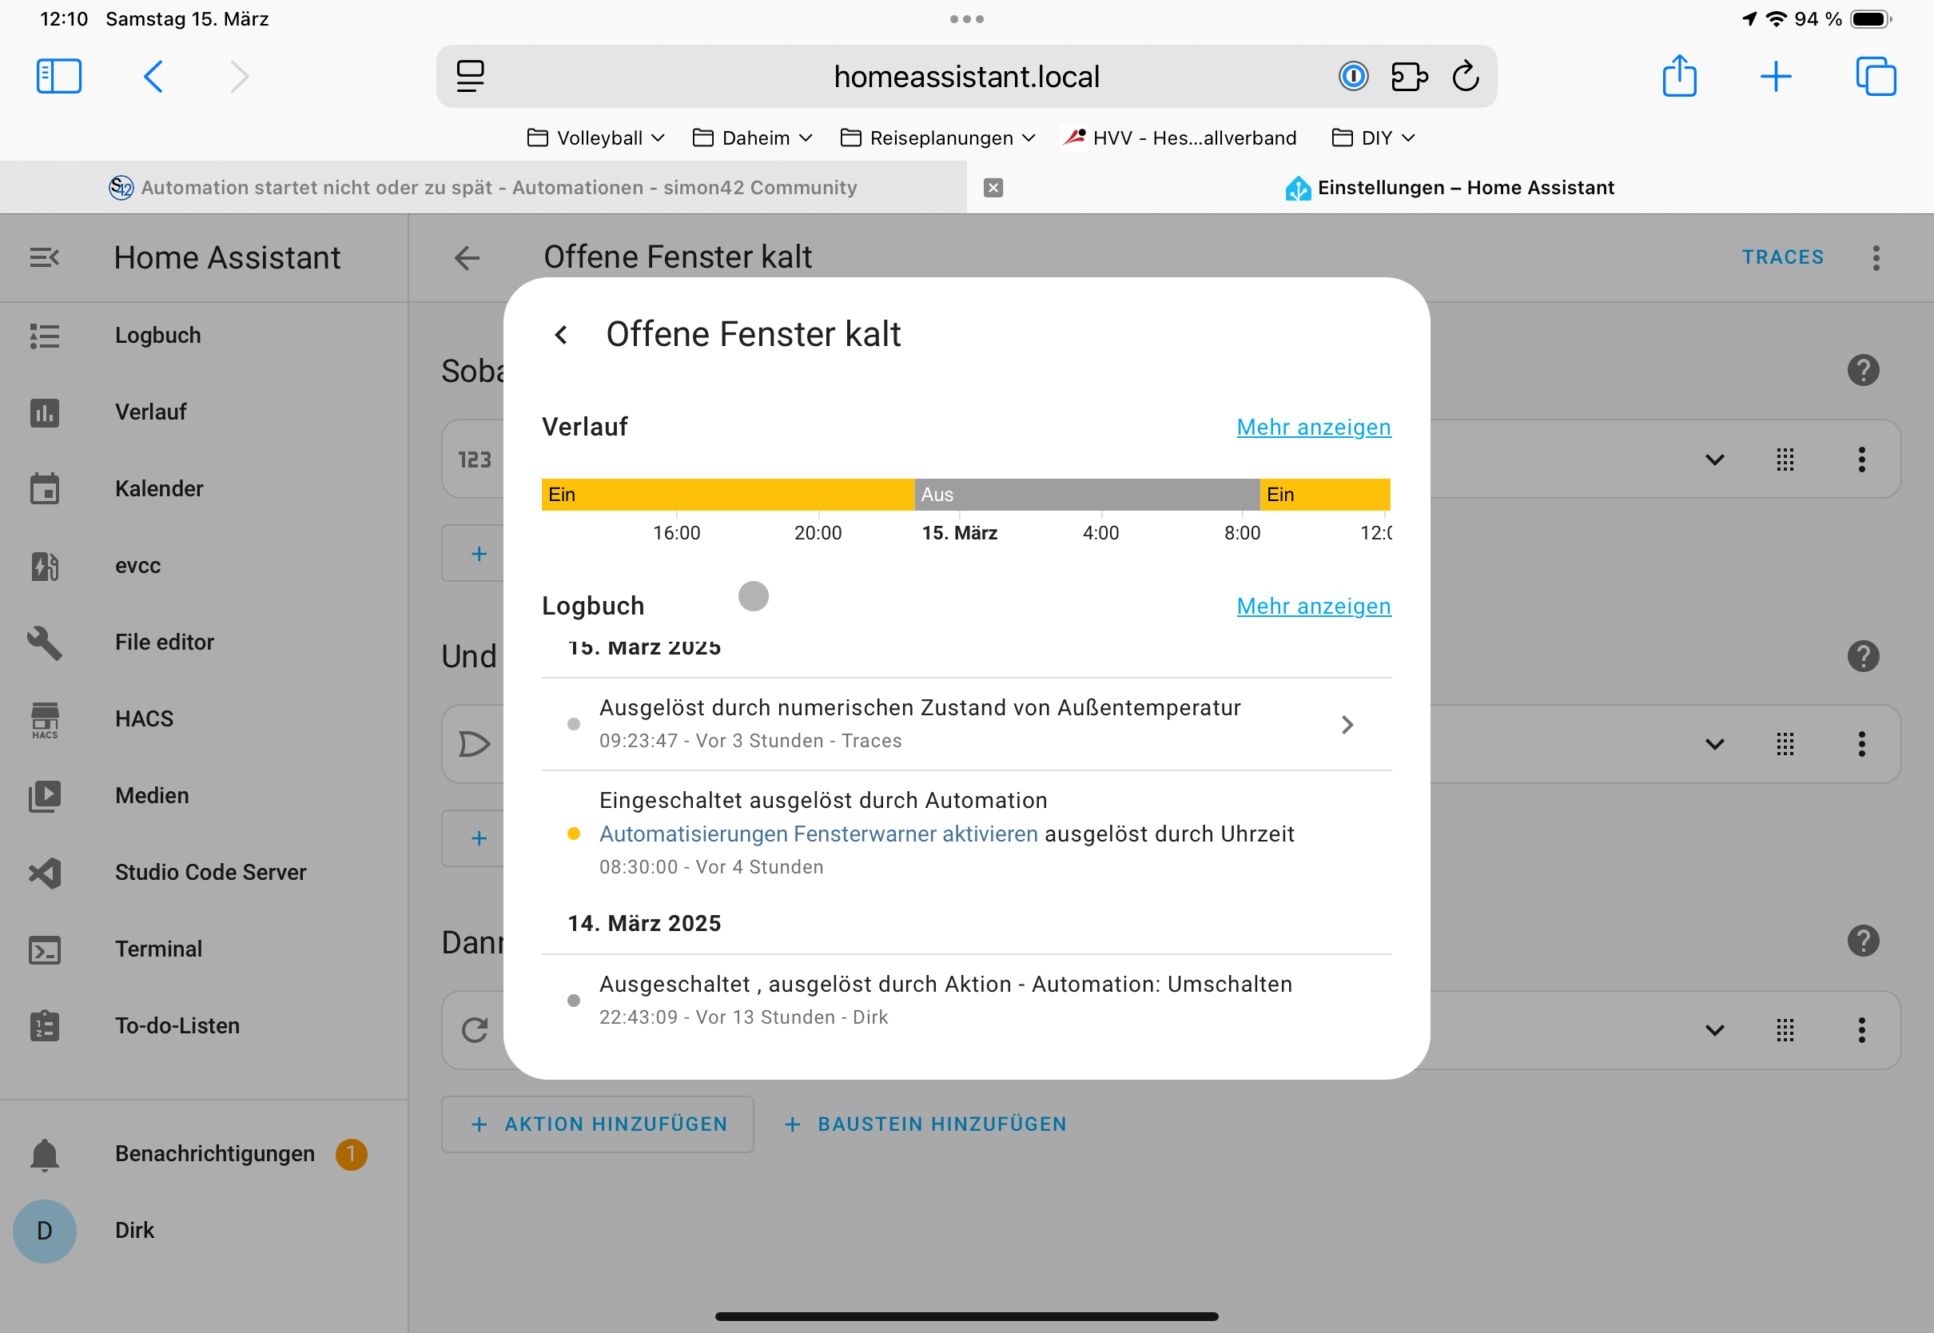Collapse the Home Assistant sidebar menu

coord(44,257)
